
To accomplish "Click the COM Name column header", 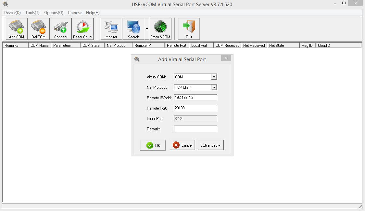I will pyautogui.click(x=40, y=46).
